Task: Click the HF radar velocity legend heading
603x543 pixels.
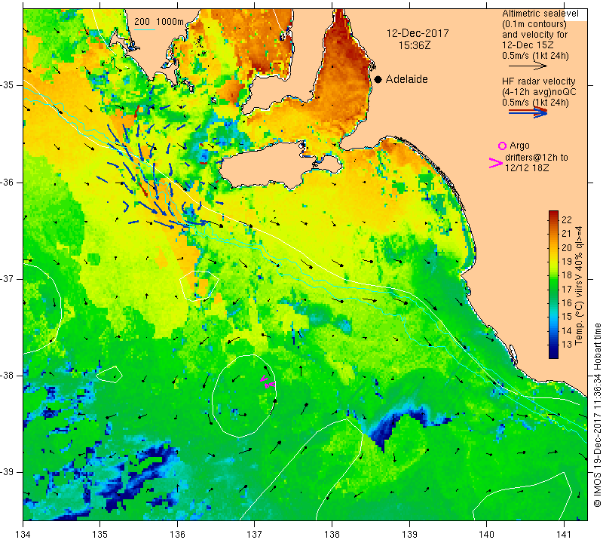Action: (538, 81)
